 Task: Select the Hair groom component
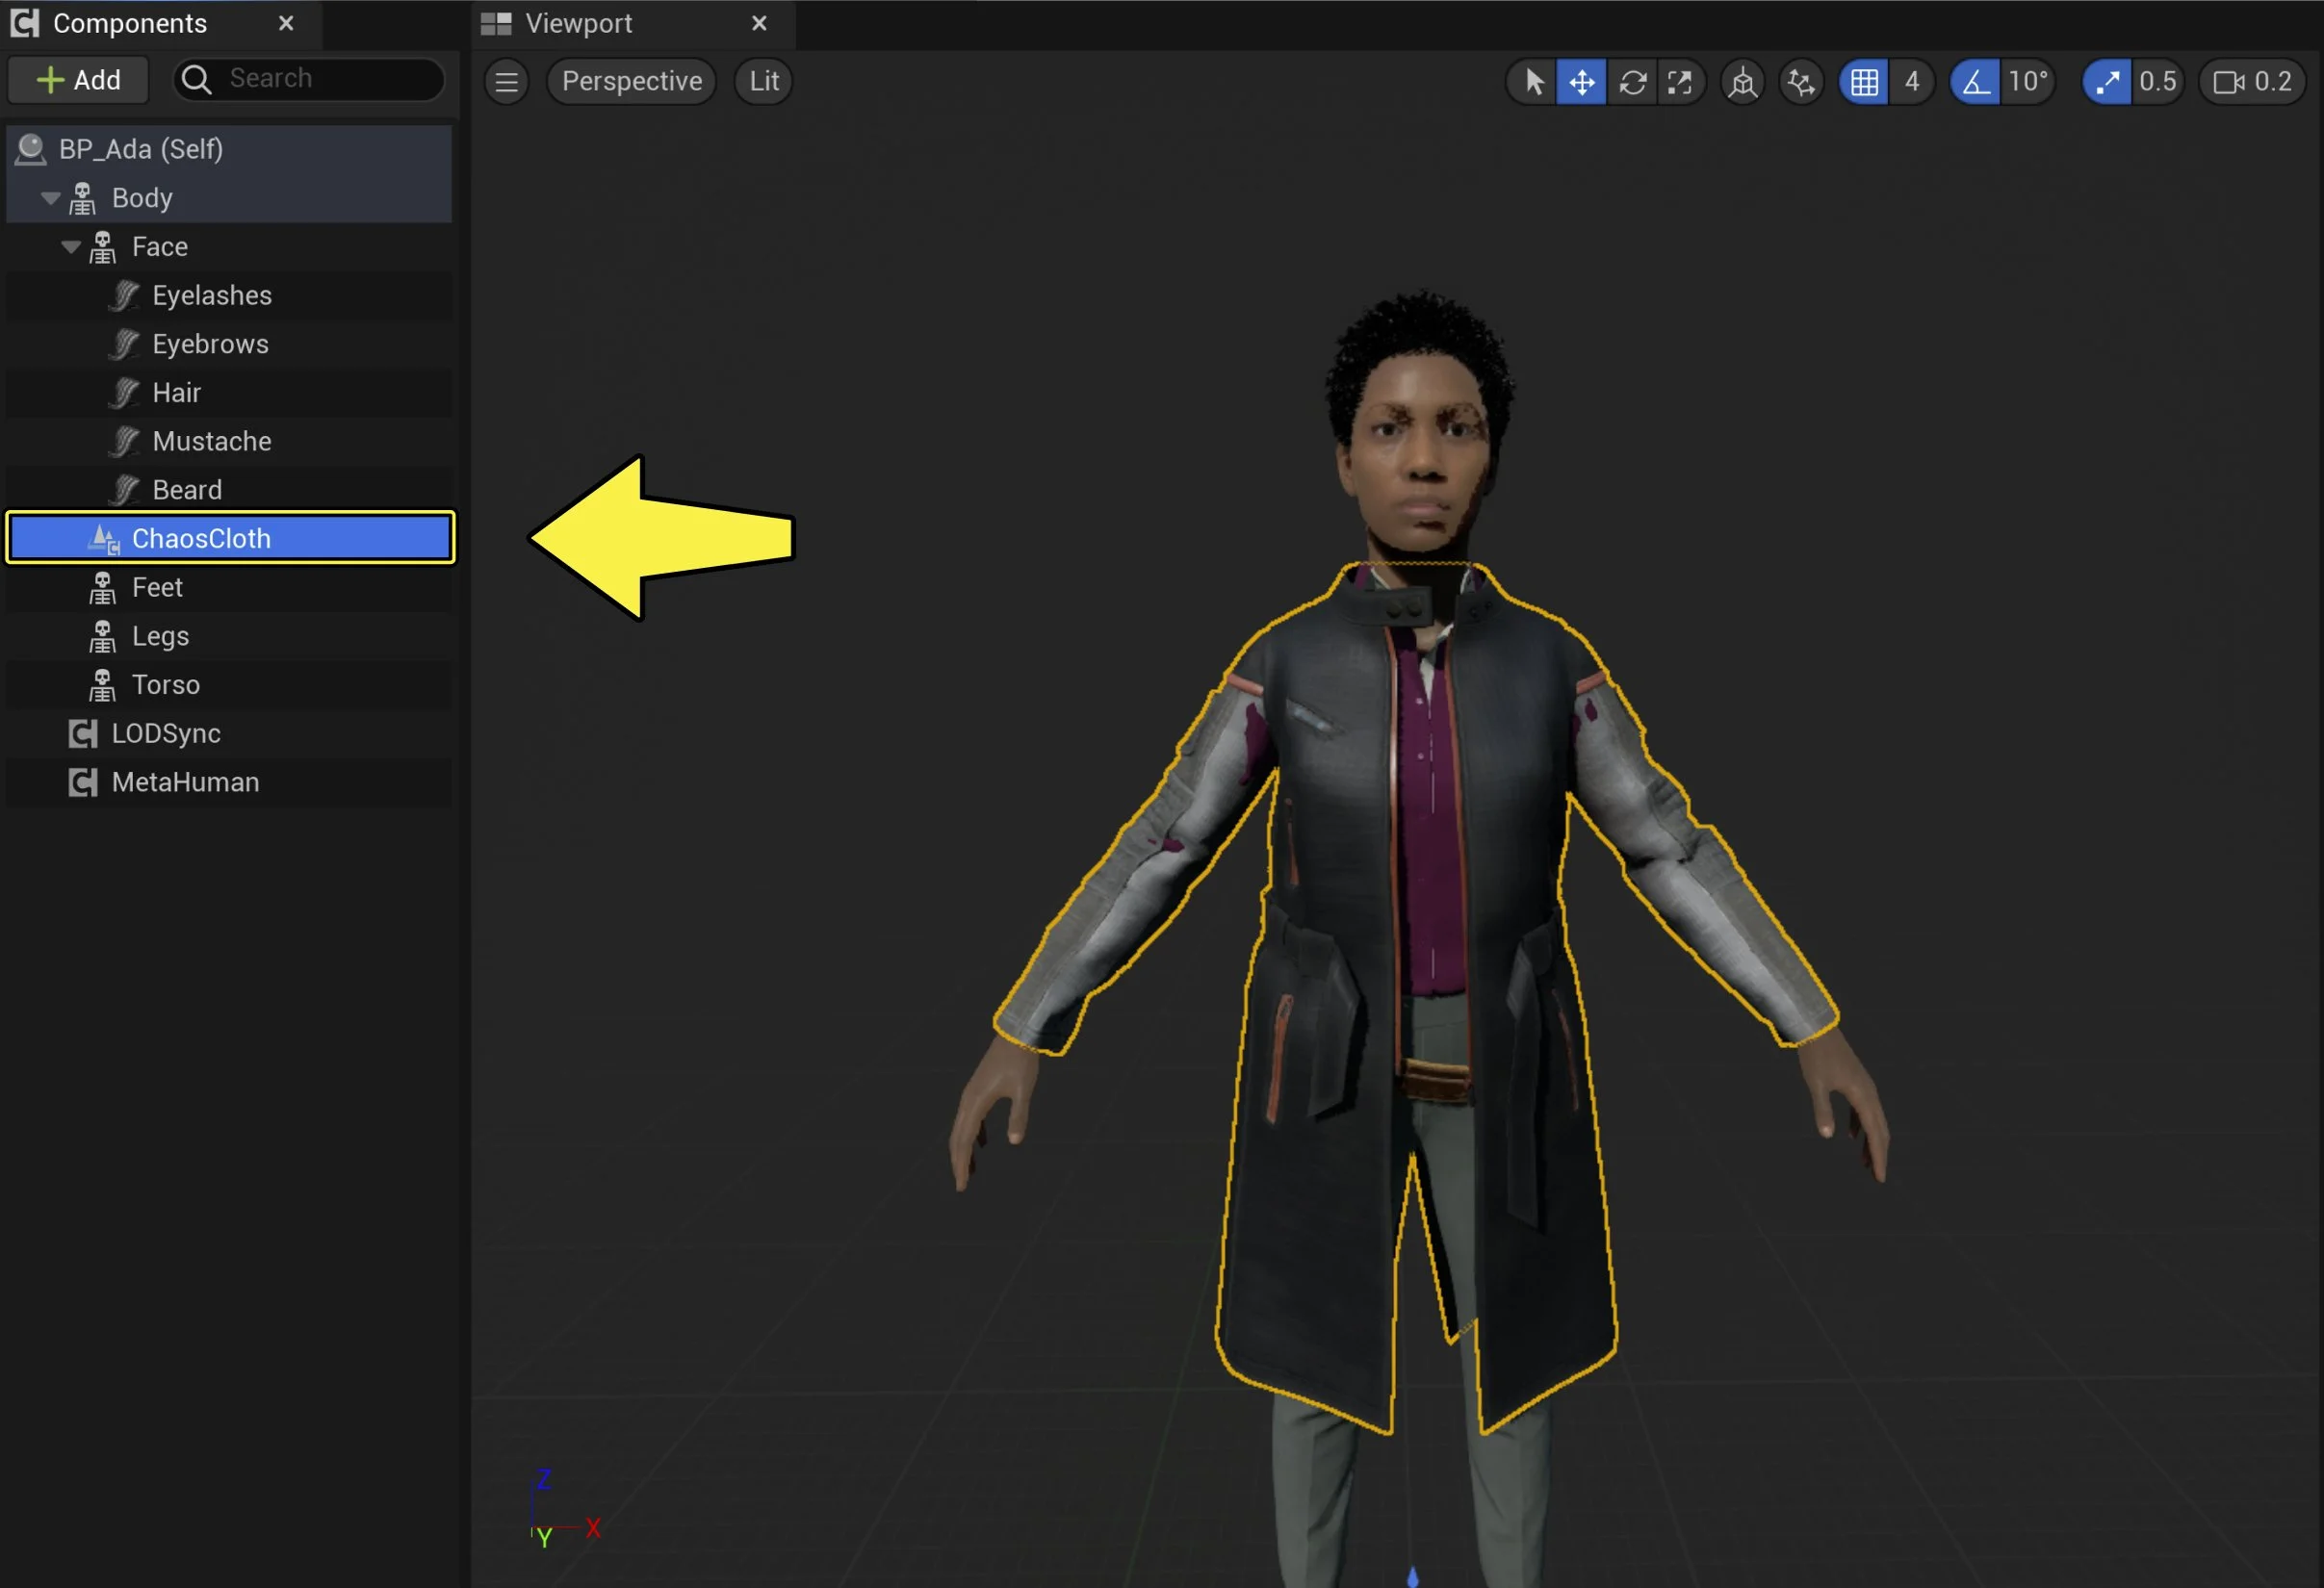(x=229, y=393)
